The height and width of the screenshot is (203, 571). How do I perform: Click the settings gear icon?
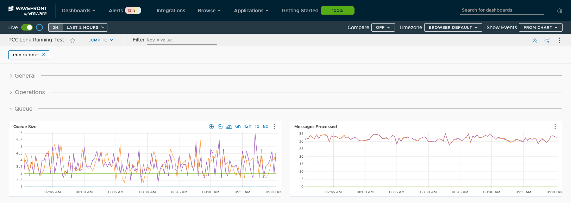pyautogui.click(x=559, y=11)
